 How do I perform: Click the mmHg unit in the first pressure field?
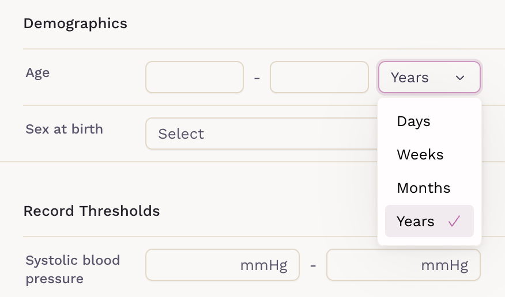point(264,266)
